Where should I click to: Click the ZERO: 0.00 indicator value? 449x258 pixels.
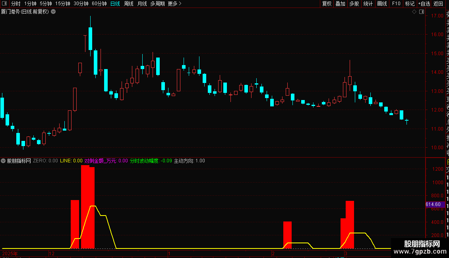tap(45, 161)
